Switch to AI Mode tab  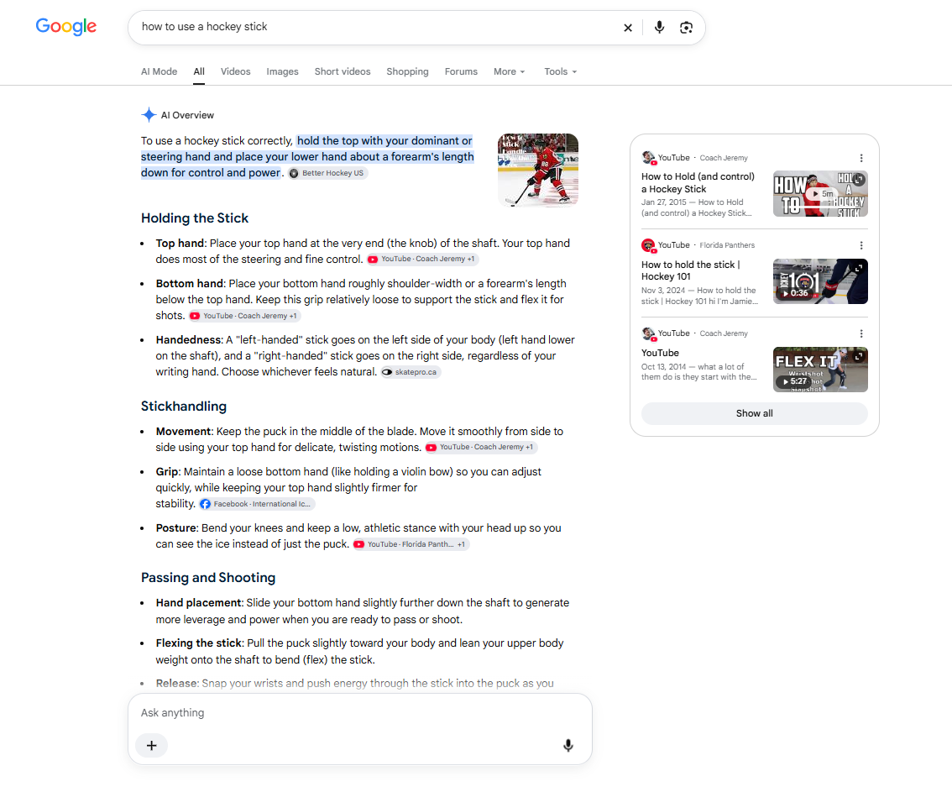point(159,71)
